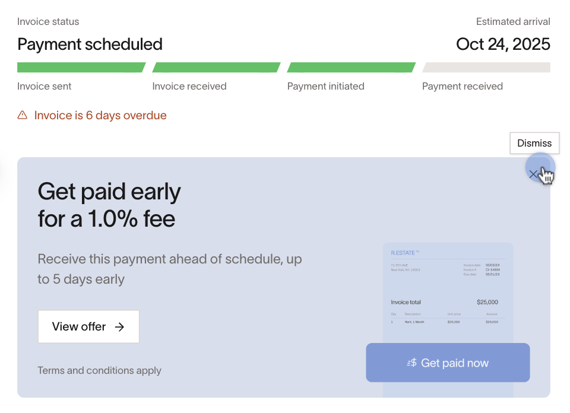Click the arrow icon inside View offer

pos(121,326)
